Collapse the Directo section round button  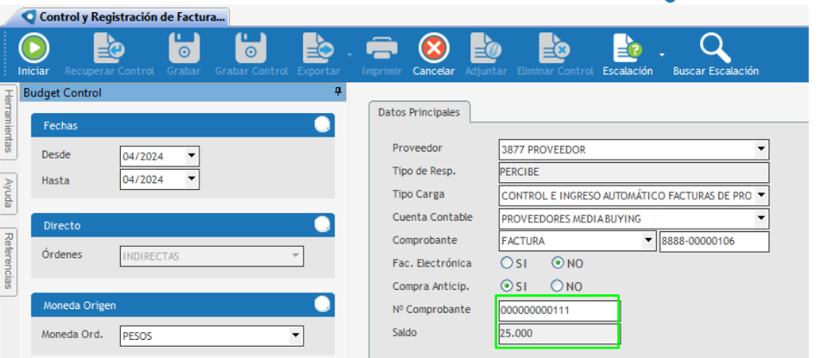click(x=322, y=224)
